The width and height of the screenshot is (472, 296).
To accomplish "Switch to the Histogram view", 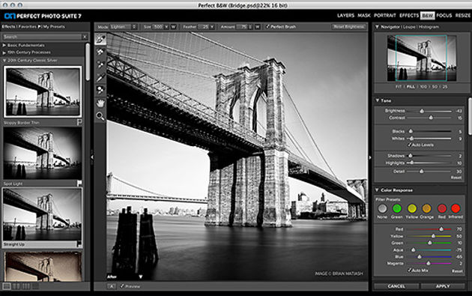I will pos(429,27).
